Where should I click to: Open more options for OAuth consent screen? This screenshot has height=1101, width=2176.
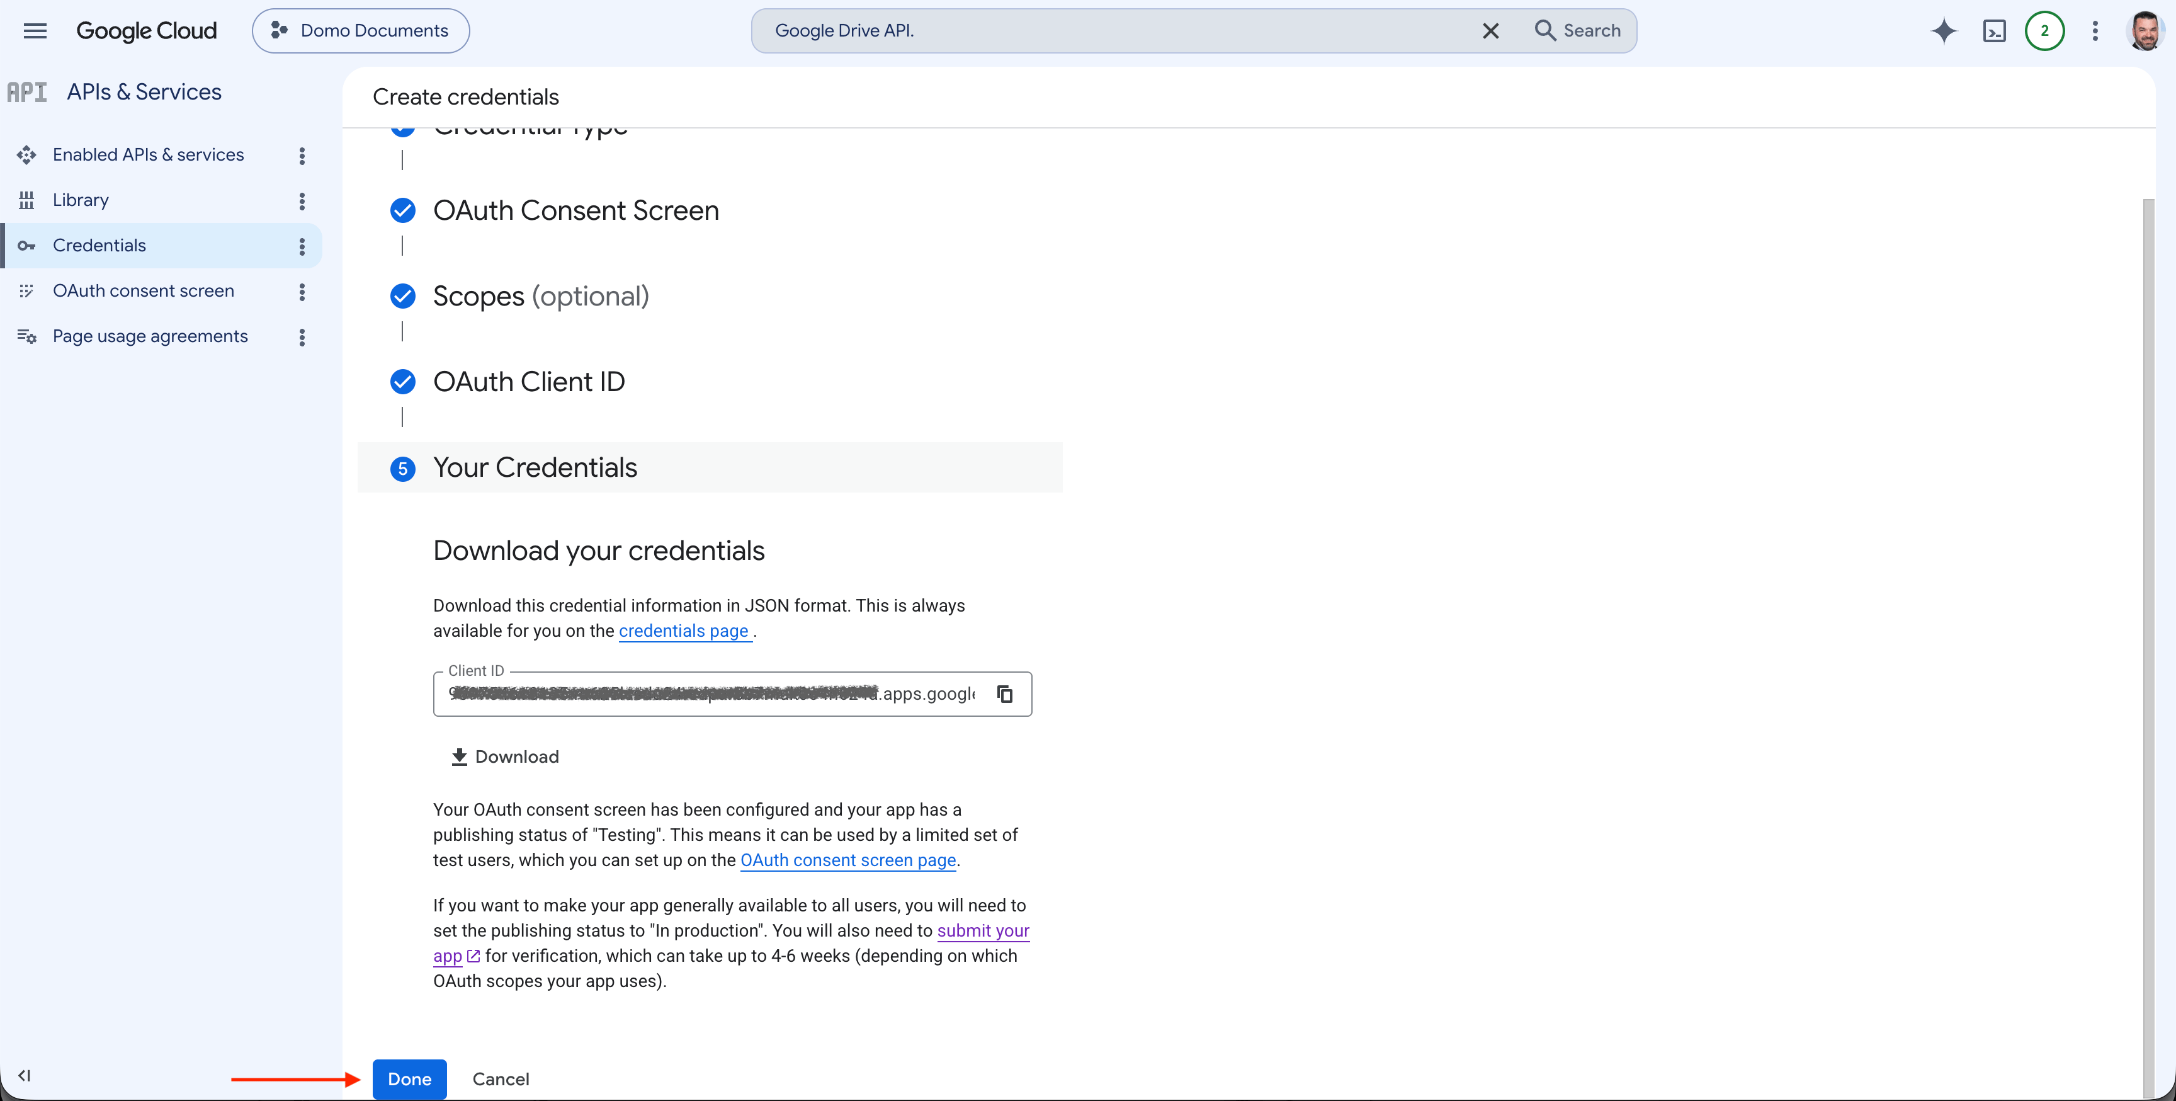point(302,292)
